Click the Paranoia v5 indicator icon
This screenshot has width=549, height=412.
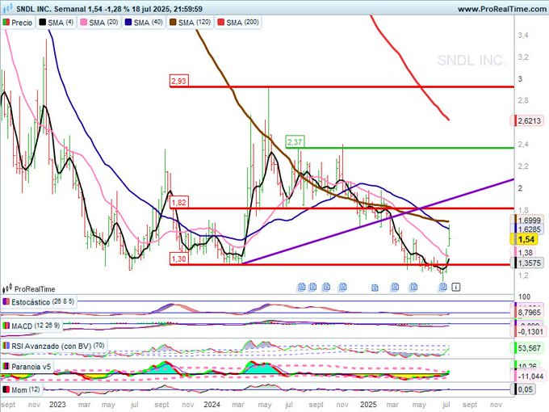point(6,367)
